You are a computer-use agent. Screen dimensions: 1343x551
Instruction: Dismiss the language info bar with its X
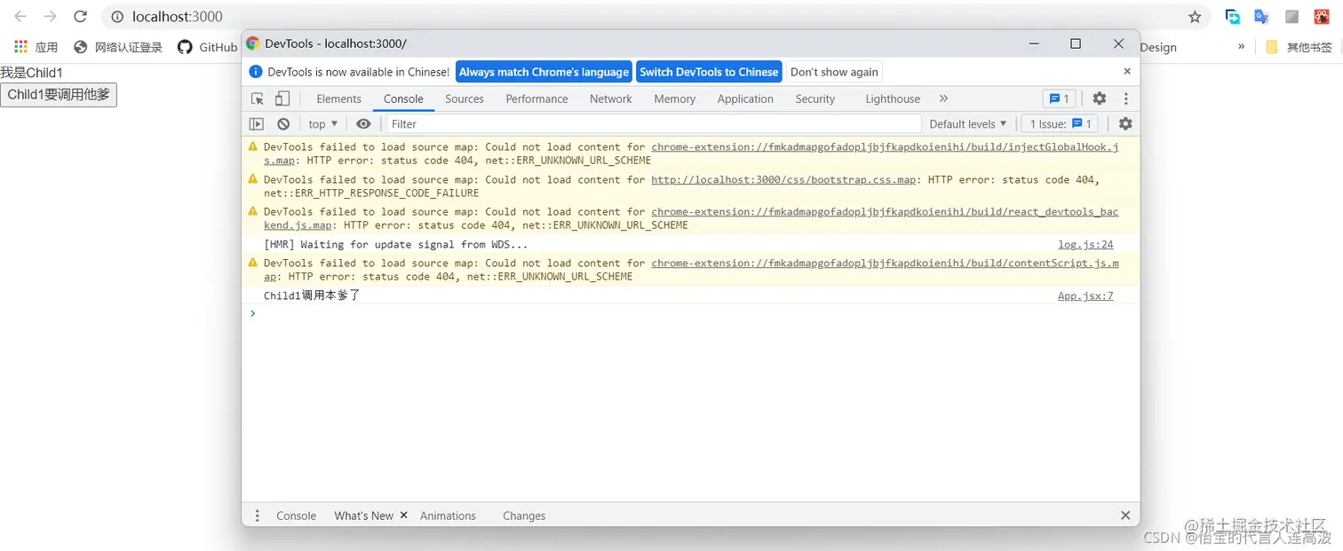pos(1127,72)
